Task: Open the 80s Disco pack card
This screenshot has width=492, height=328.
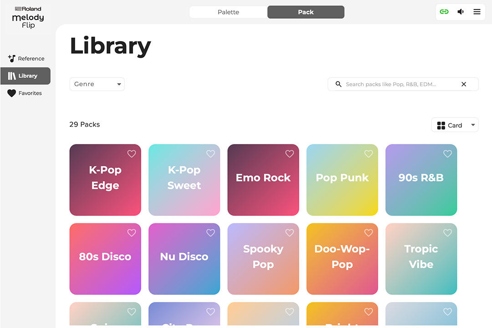Action: [105, 259]
